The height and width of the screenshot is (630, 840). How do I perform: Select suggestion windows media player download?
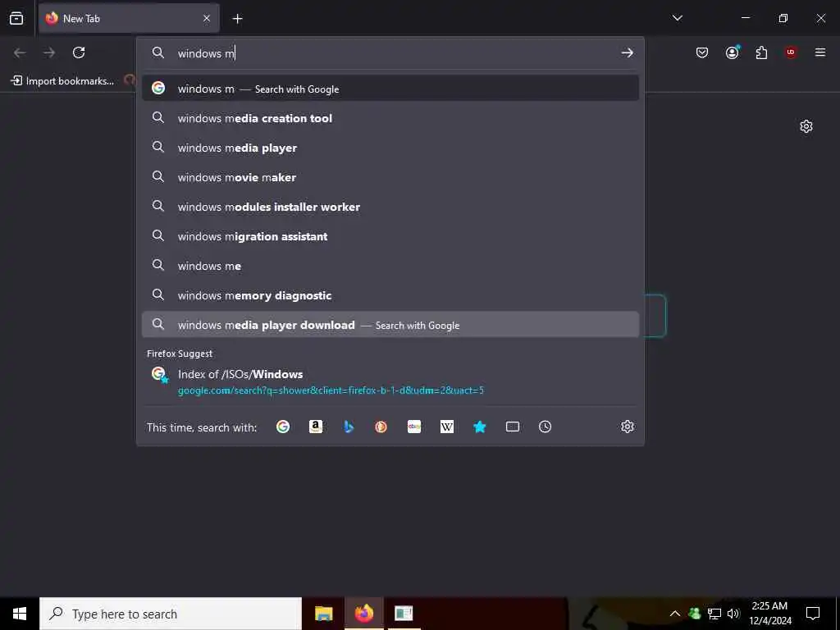(x=390, y=325)
